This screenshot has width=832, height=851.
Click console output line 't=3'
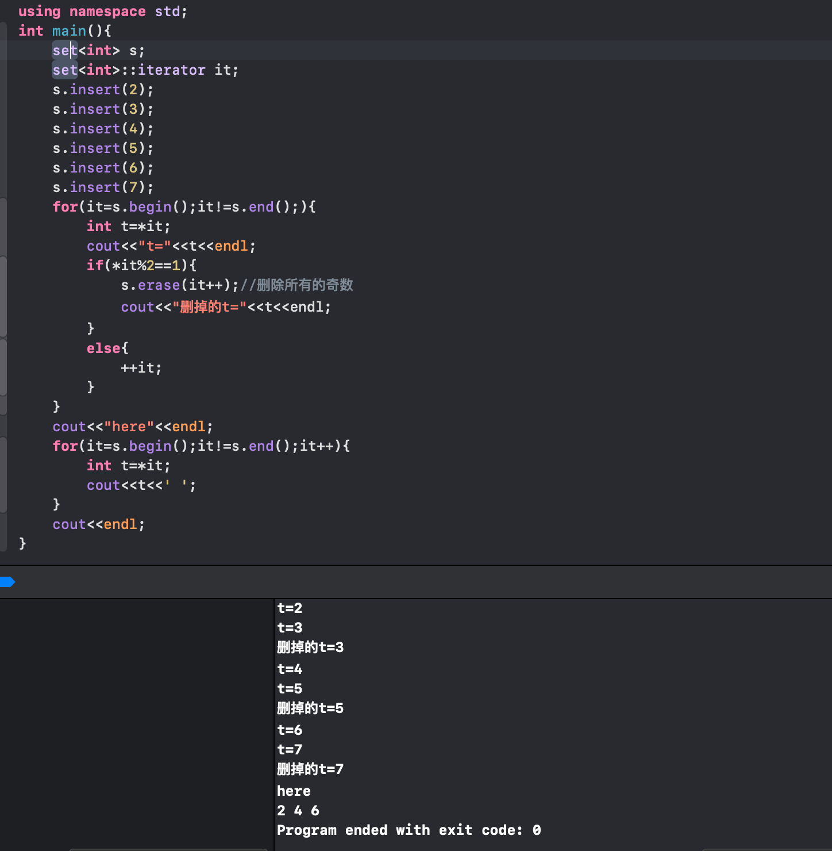[290, 628]
